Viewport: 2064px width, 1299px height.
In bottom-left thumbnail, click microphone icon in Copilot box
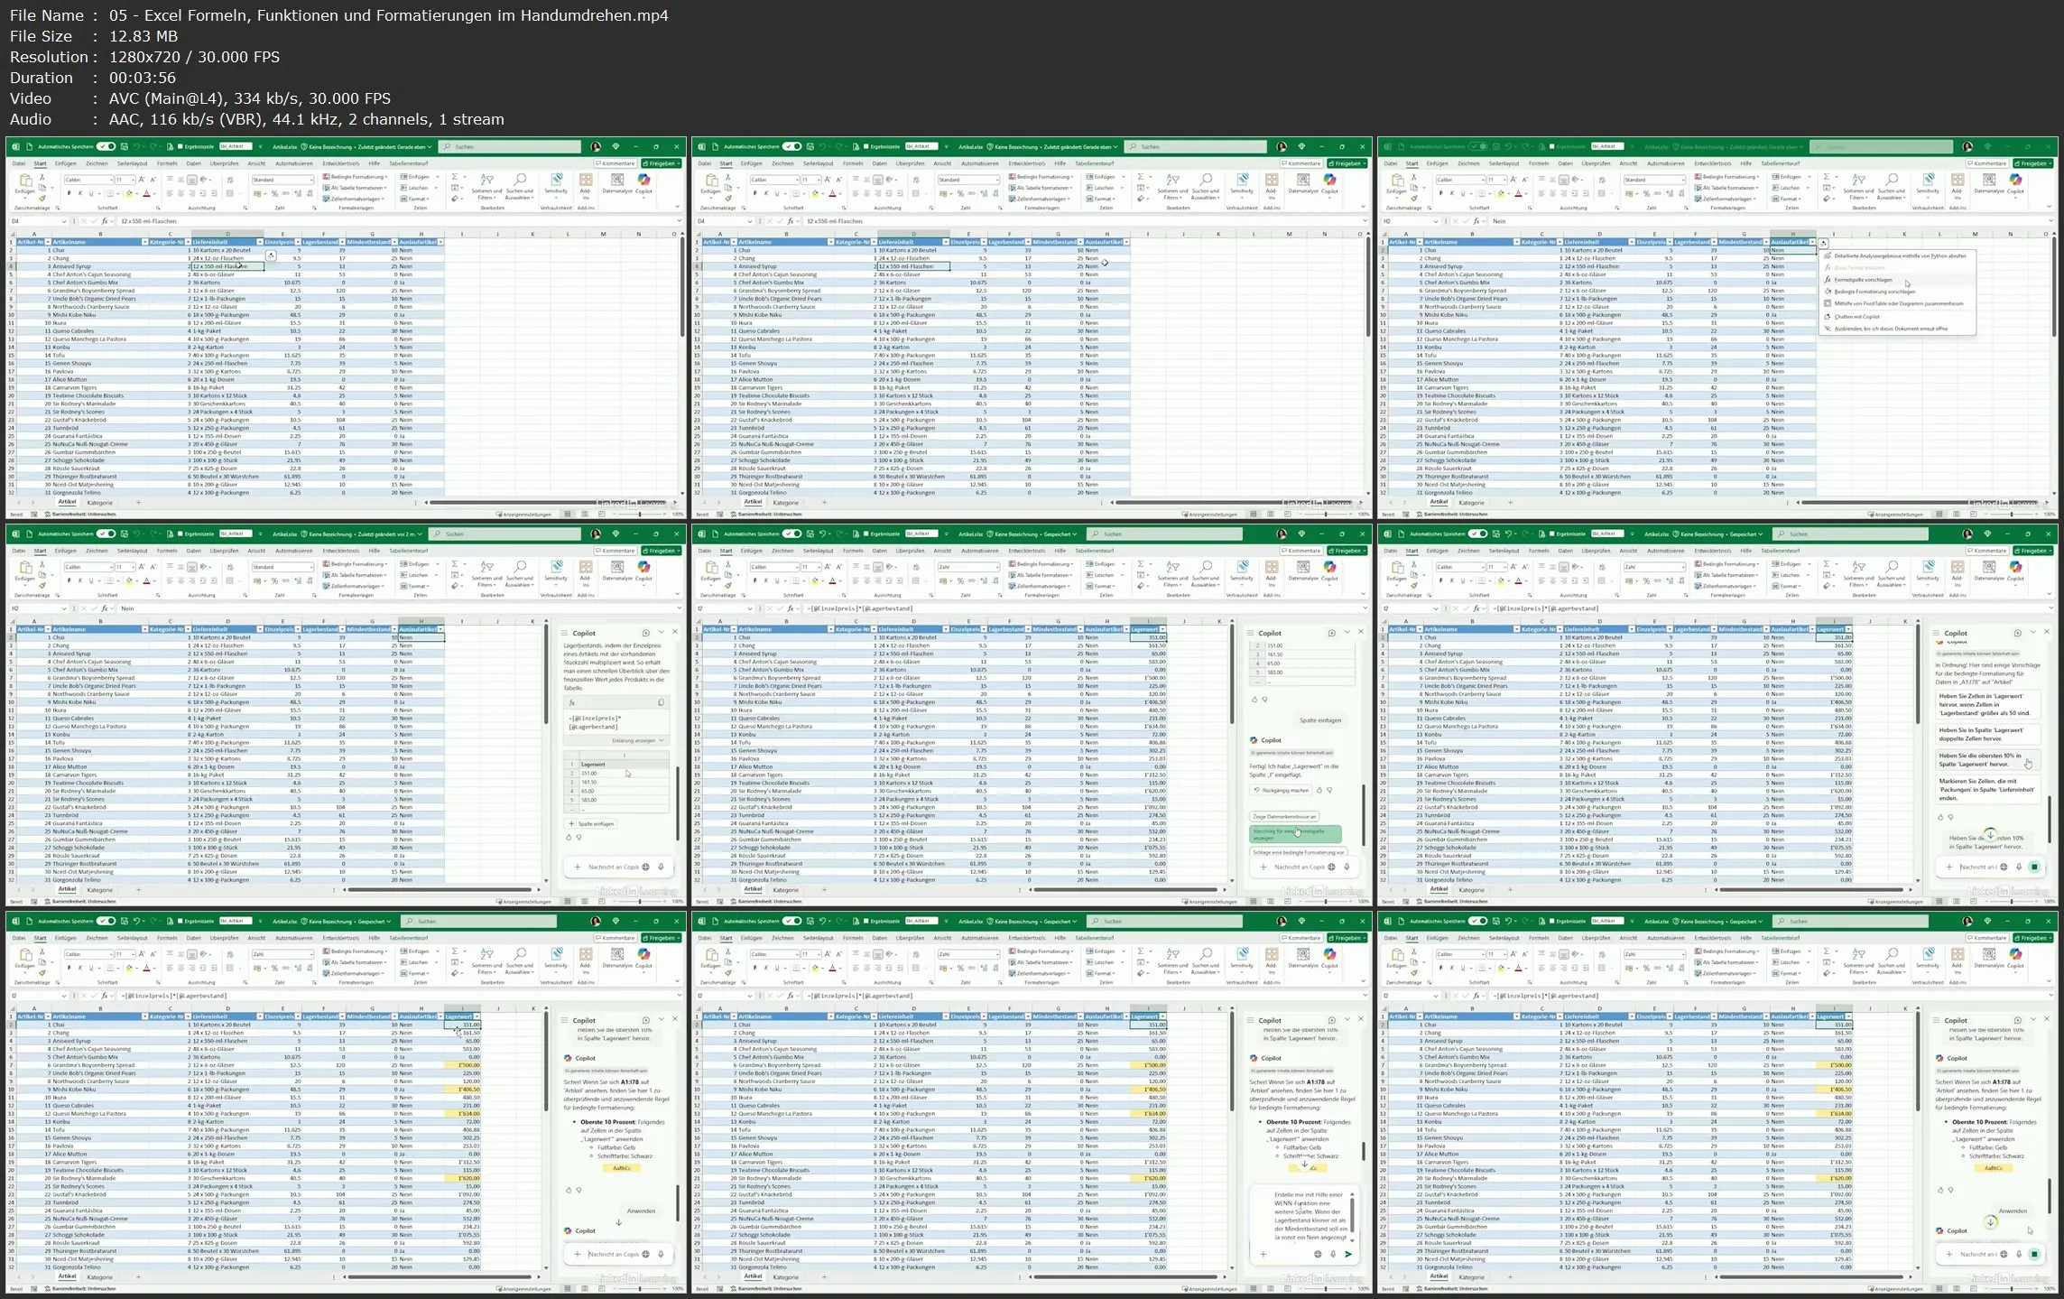click(x=661, y=1254)
